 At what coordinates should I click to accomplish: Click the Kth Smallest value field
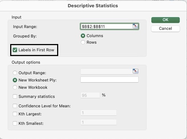coord(99,122)
